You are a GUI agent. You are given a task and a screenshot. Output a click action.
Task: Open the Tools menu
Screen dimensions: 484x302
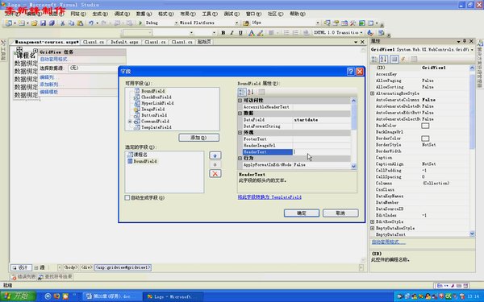pyautogui.click(x=210, y=14)
